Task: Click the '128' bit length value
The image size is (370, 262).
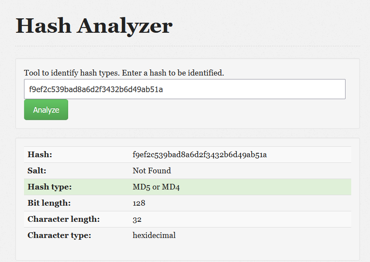Action: 139,203
